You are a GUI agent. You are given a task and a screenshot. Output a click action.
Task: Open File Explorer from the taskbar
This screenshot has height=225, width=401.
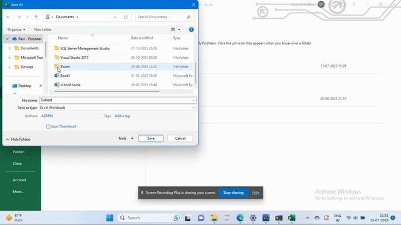(x=214, y=218)
